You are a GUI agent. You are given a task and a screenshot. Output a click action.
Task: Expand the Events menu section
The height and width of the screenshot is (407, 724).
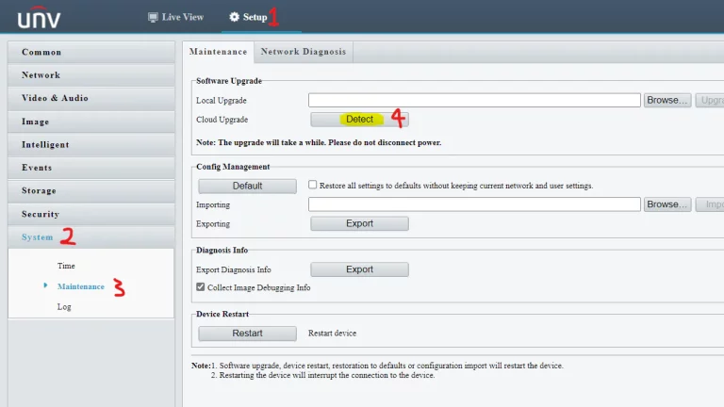[x=90, y=168]
